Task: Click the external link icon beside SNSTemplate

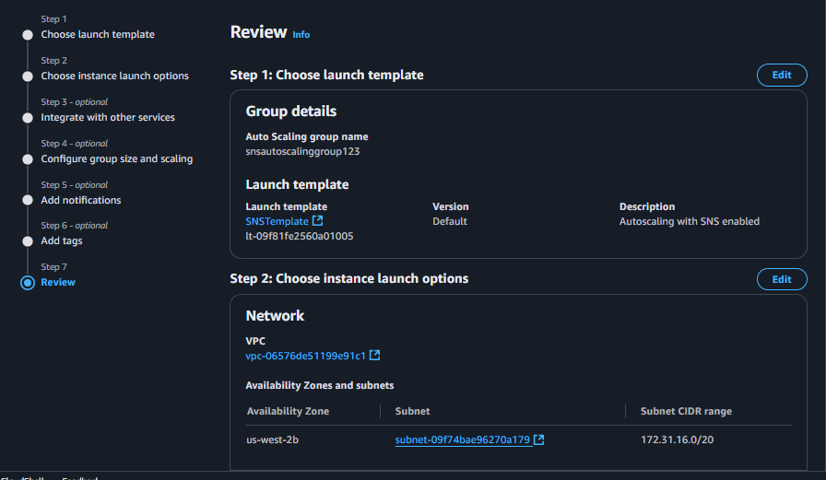Action: 318,222
